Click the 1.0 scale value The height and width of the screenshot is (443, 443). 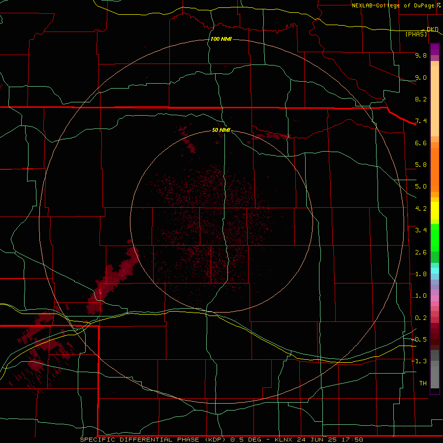tap(421, 296)
